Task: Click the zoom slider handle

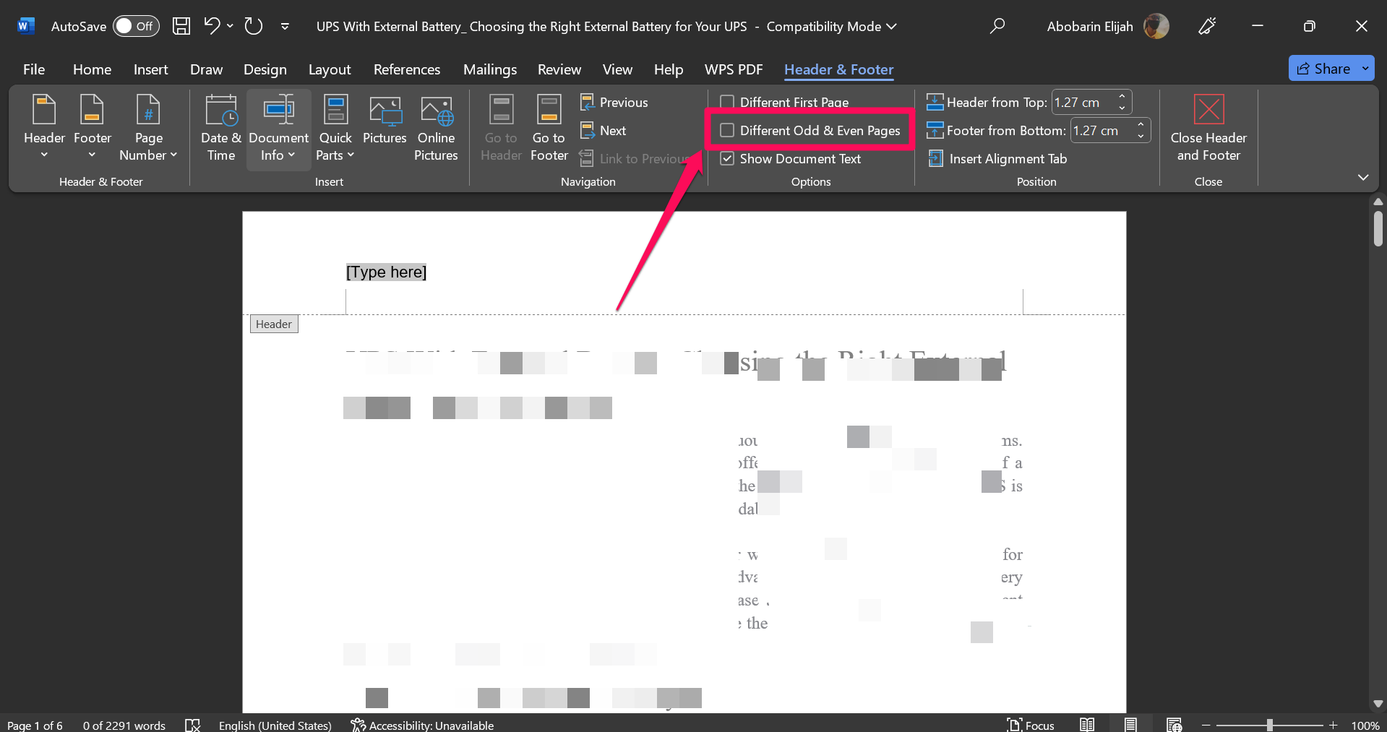Action: point(1269,725)
